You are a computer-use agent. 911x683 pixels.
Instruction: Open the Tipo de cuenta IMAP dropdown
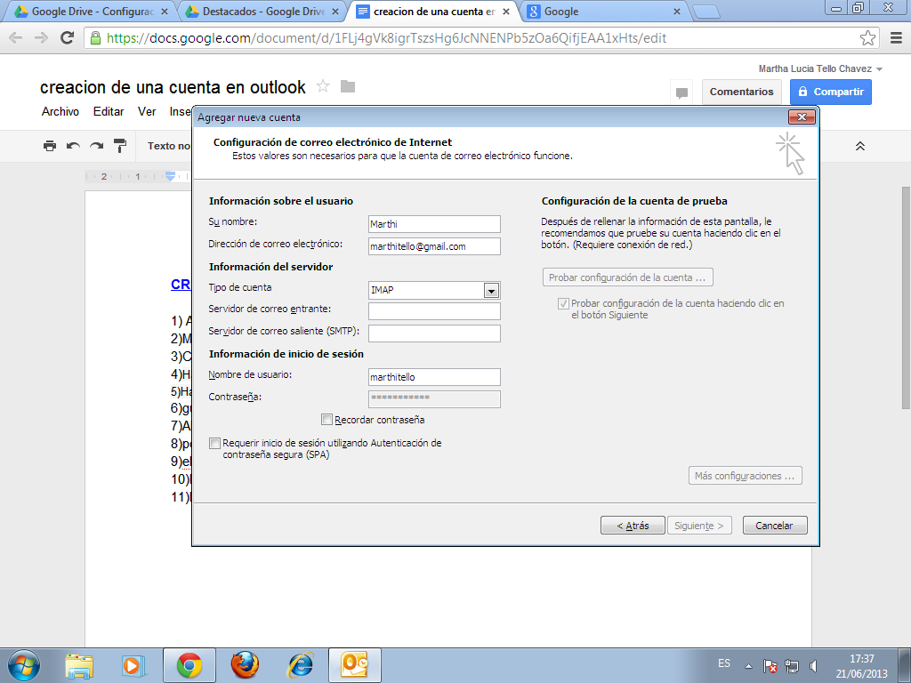[491, 291]
